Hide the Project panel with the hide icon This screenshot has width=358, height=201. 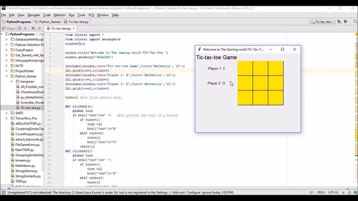point(40,28)
